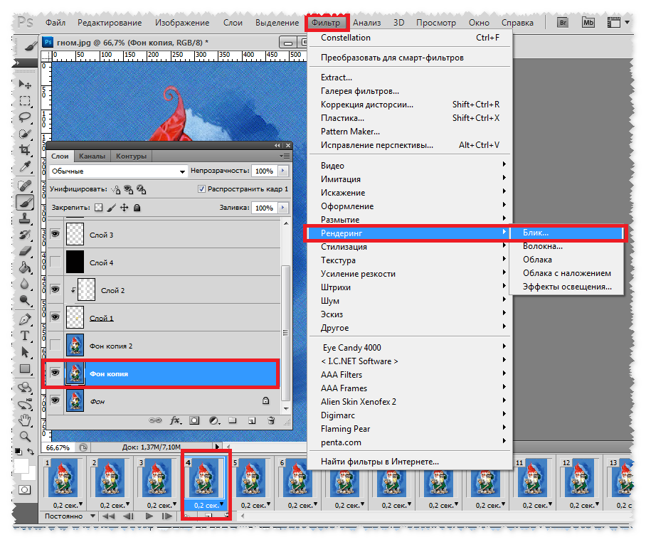Hide the Фон копия layer
This screenshot has height=542, width=646.
(x=55, y=373)
